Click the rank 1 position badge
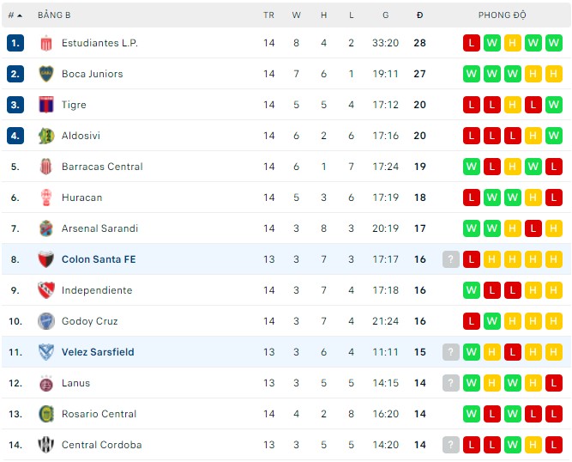572x462 pixels. (x=15, y=43)
